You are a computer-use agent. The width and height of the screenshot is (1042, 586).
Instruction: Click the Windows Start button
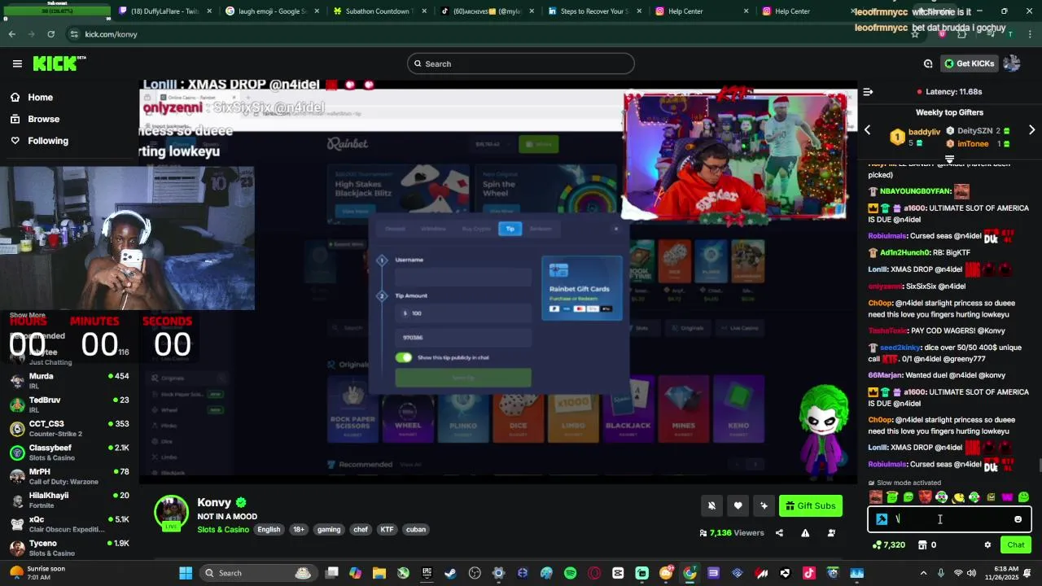coord(186,573)
